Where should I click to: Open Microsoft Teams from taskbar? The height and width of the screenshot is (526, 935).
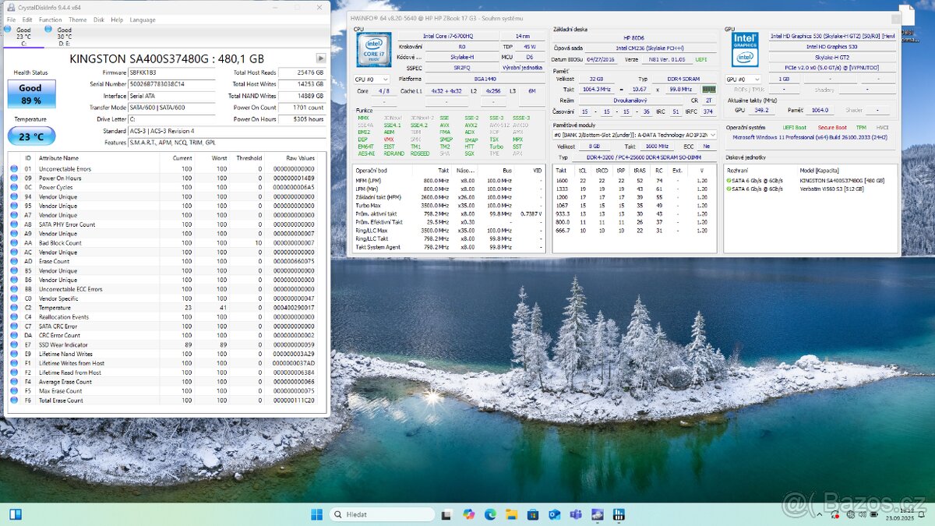576,514
